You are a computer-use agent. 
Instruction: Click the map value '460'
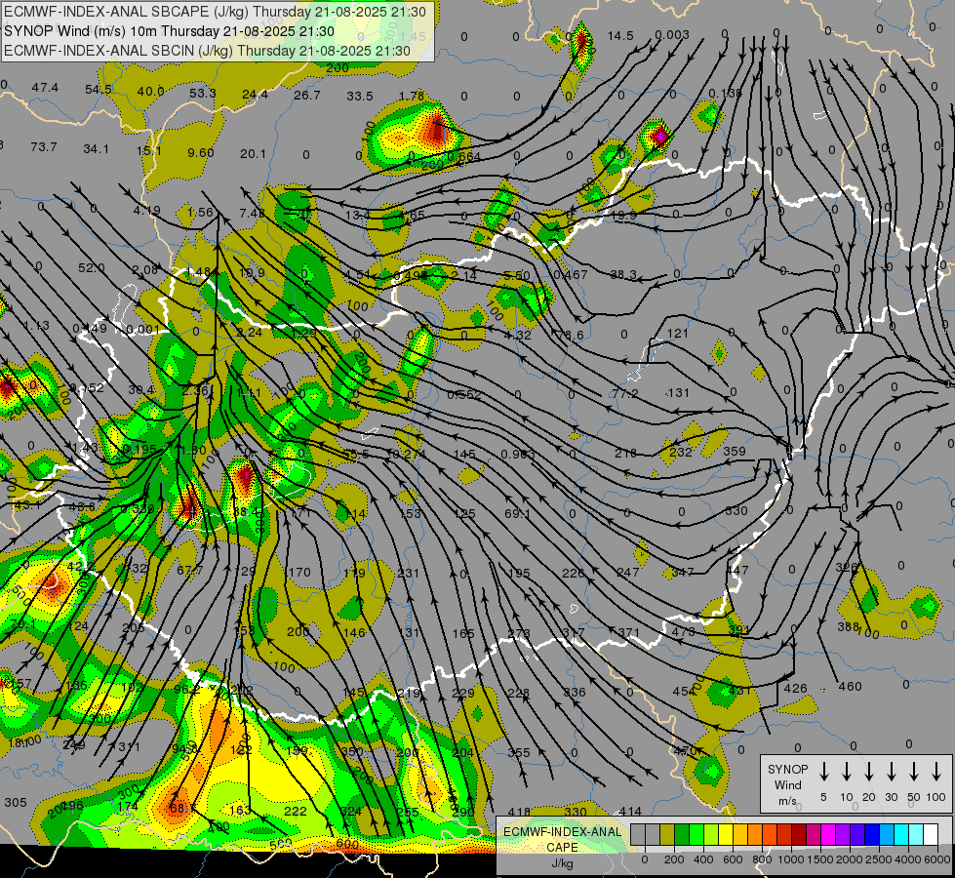click(851, 687)
